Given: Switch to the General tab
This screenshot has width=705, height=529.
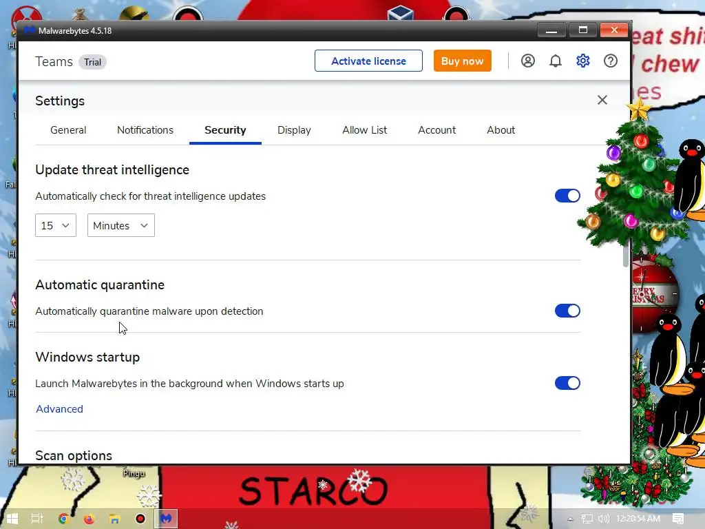Looking at the screenshot, I should click(x=68, y=130).
